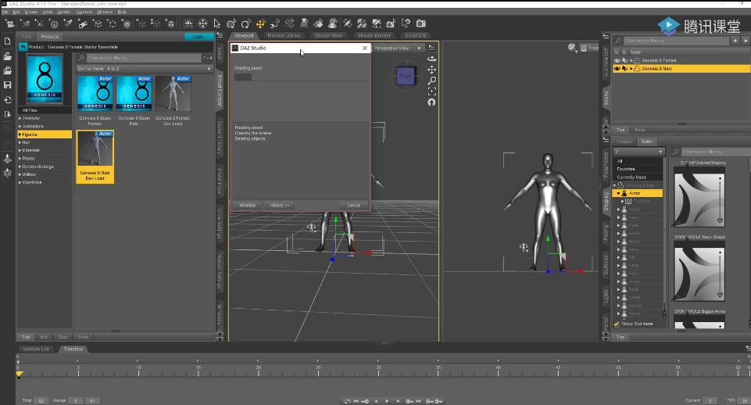Toggle selectable arrow of Genesis 8 Female
The width and height of the screenshot is (751, 405).
point(624,60)
